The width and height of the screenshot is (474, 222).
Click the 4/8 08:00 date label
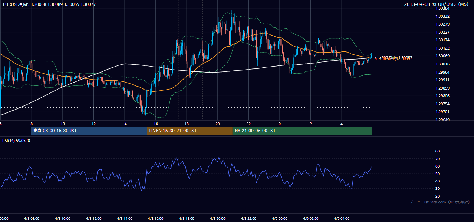pos(32,219)
